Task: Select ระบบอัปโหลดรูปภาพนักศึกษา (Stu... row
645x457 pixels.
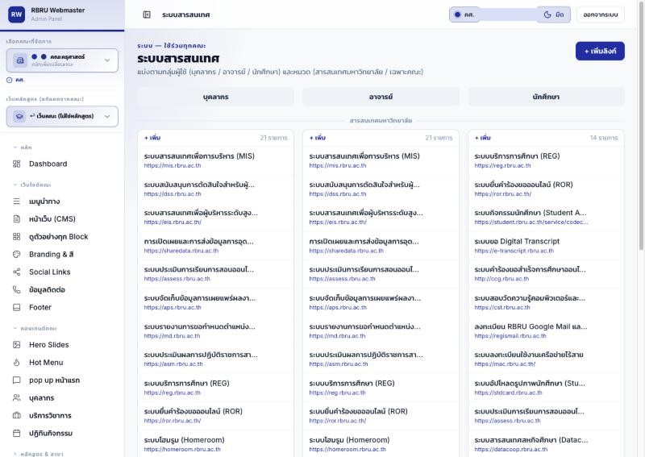Action: click(546, 388)
